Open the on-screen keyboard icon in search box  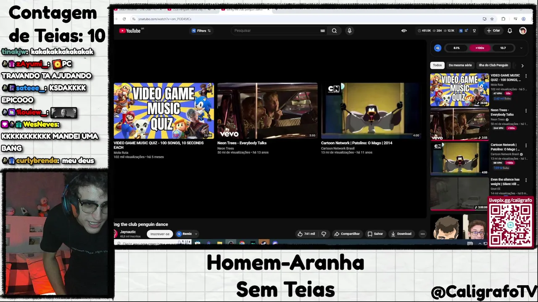(322, 31)
